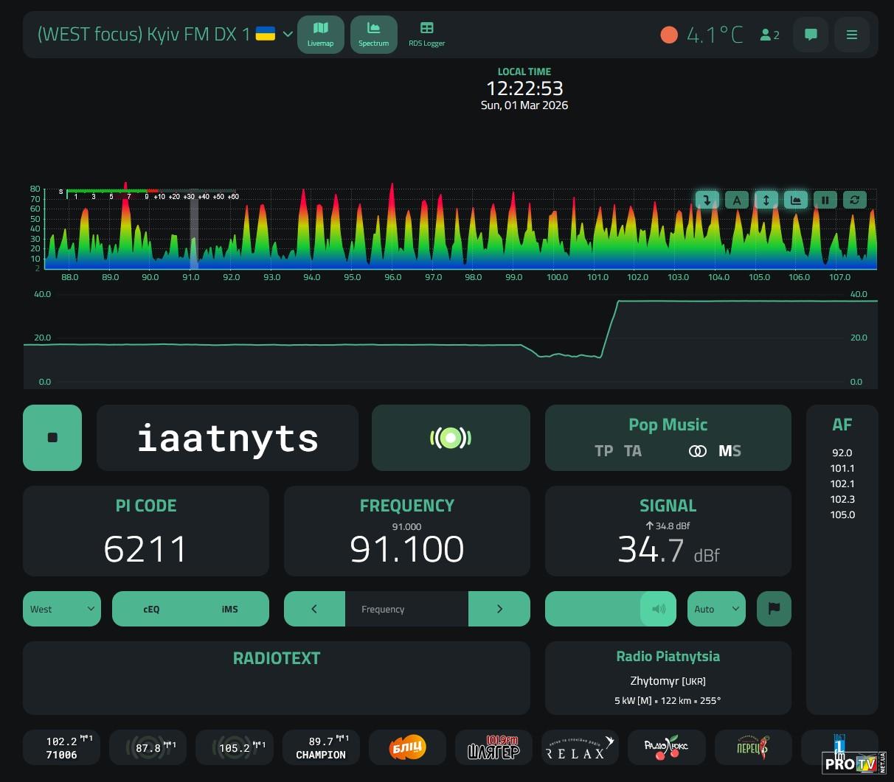The width and height of the screenshot is (894, 782).
Task: Click the volume slider speaker handle
Action: (x=658, y=609)
